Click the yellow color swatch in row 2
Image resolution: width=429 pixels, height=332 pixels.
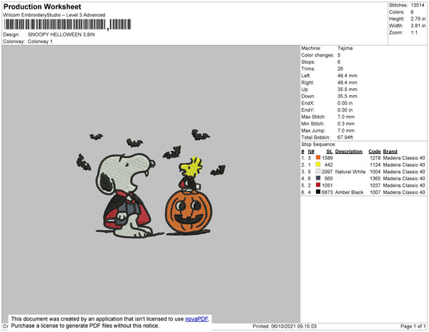tap(318, 165)
